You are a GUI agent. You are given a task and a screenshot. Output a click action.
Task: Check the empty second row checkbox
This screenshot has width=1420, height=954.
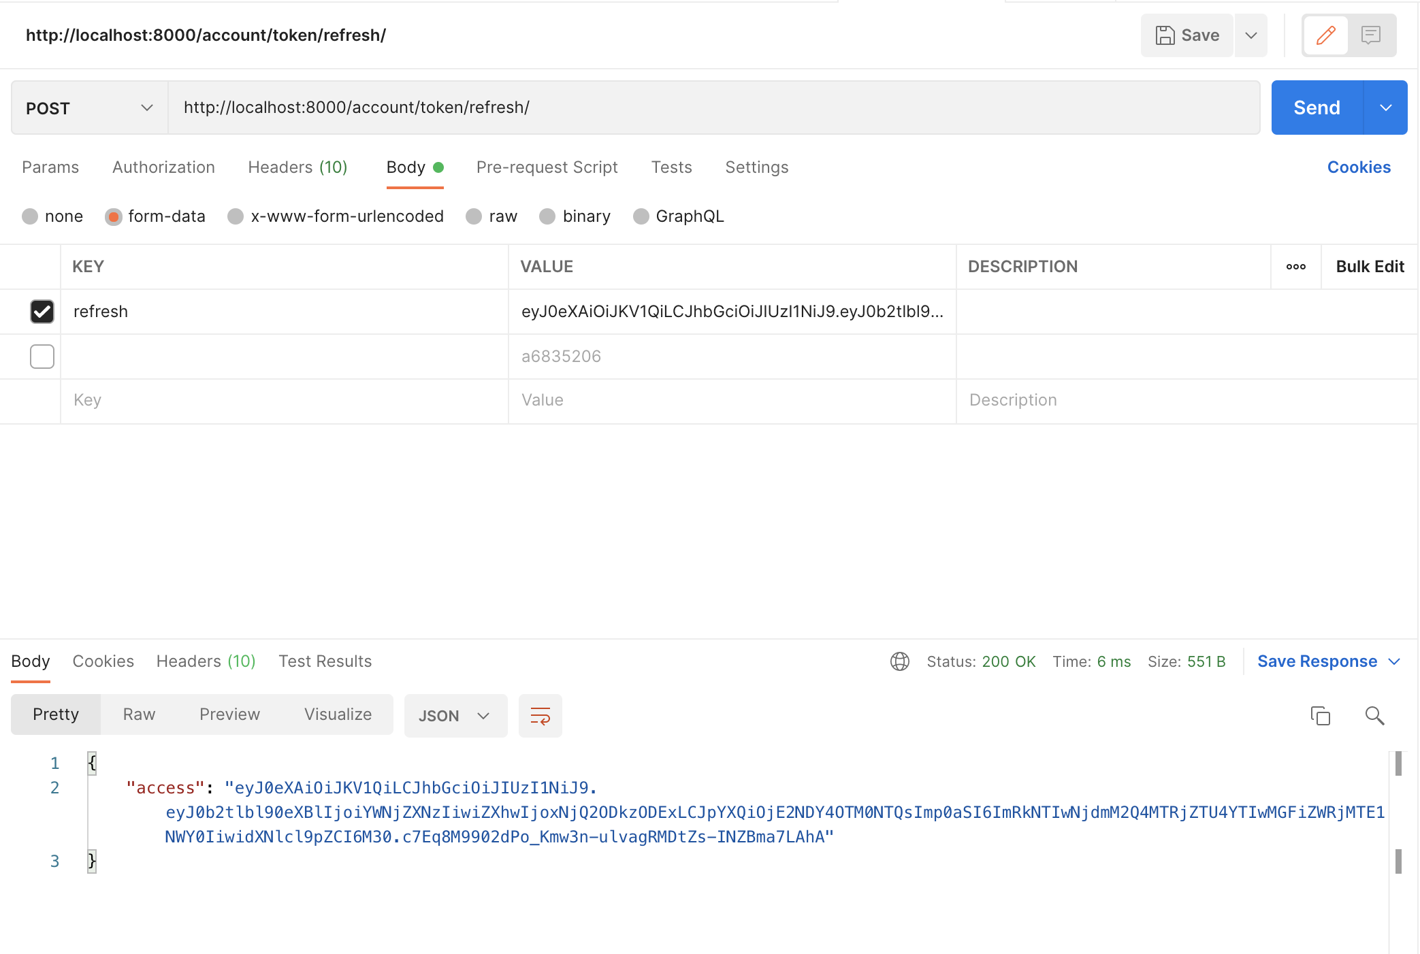point(42,357)
